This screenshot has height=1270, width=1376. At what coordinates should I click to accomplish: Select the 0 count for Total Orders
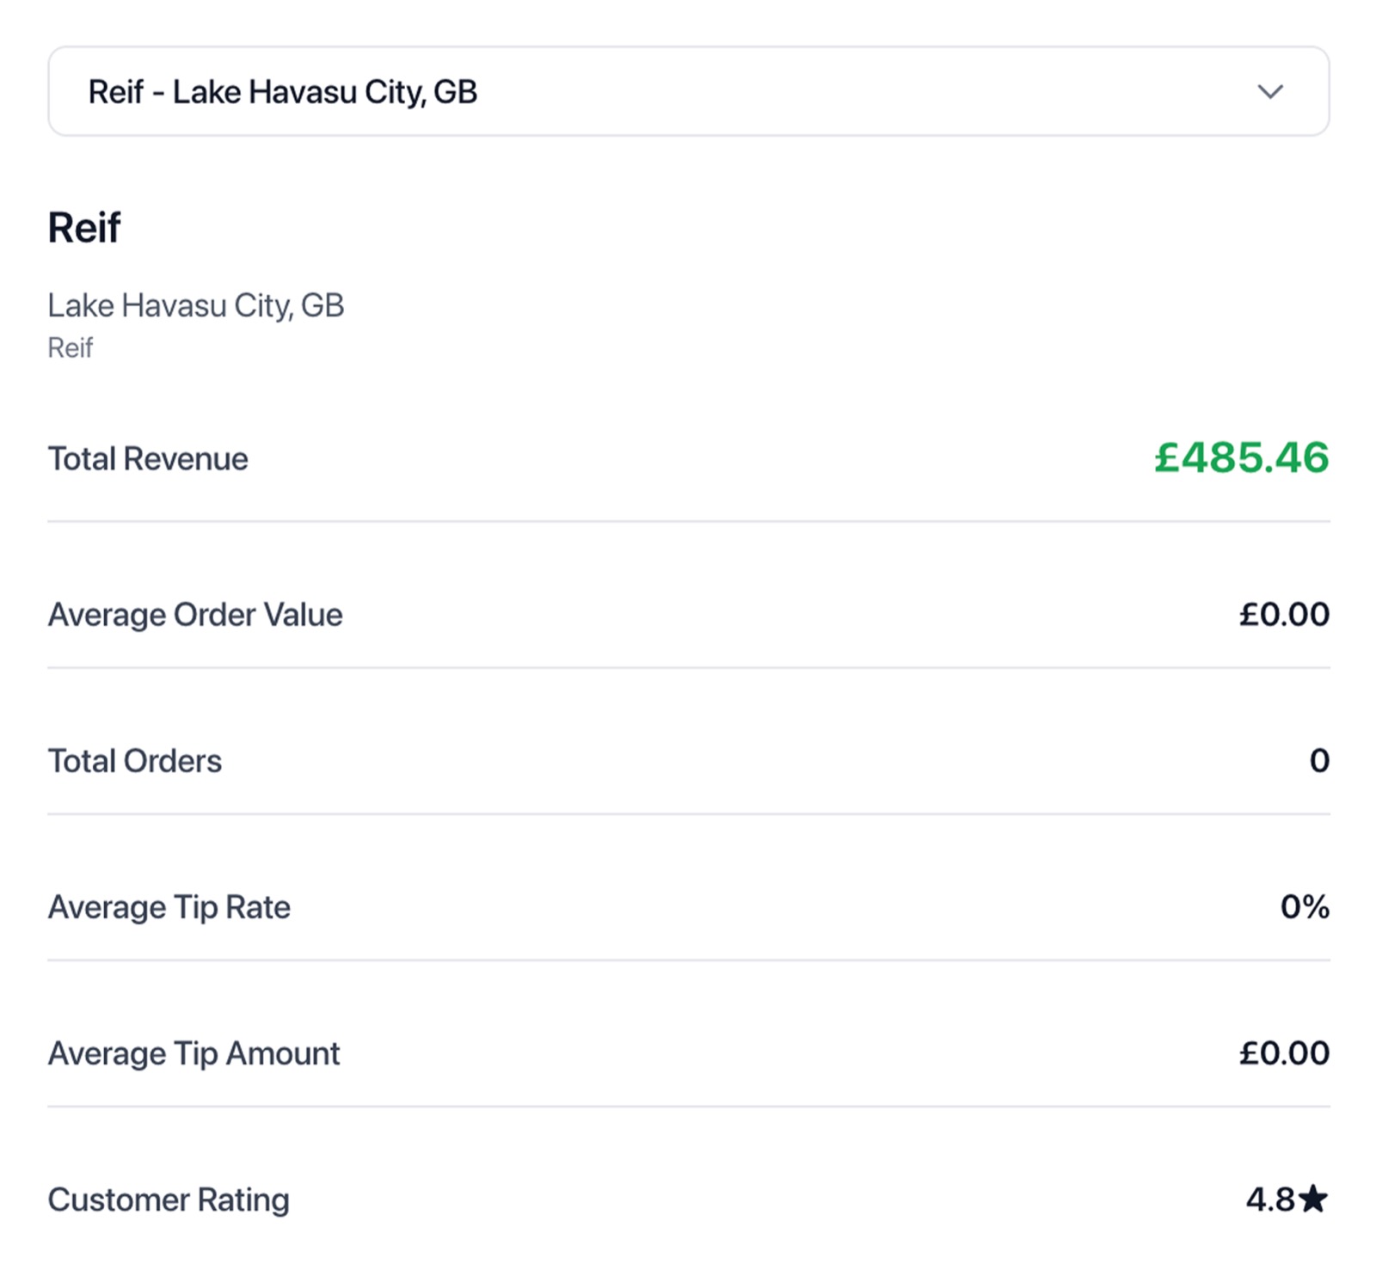[x=1319, y=761]
